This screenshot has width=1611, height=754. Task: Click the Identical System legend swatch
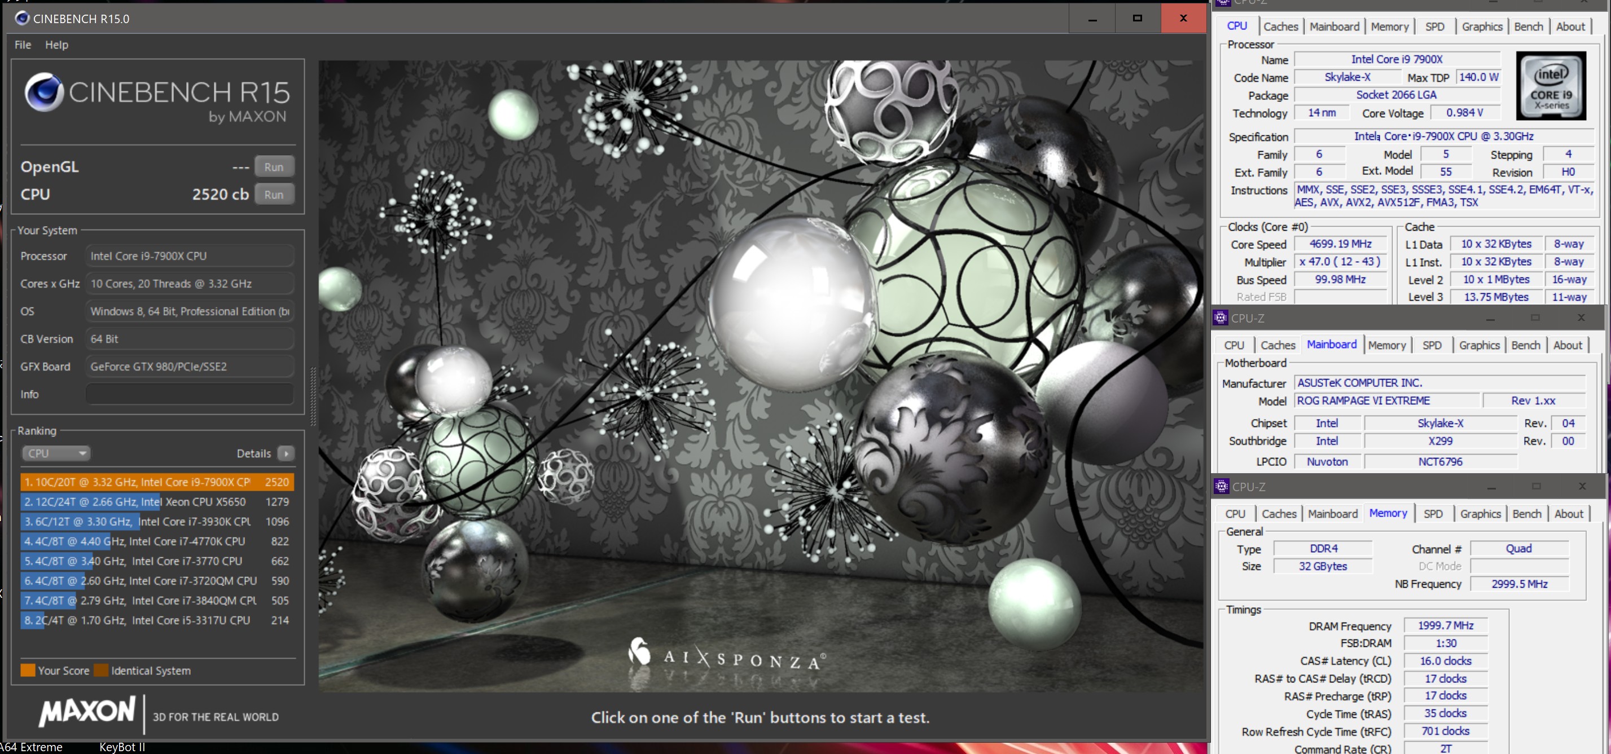pos(102,670)
